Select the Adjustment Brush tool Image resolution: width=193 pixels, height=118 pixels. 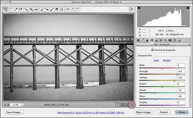pyautogui.click(x=52, y=9)
